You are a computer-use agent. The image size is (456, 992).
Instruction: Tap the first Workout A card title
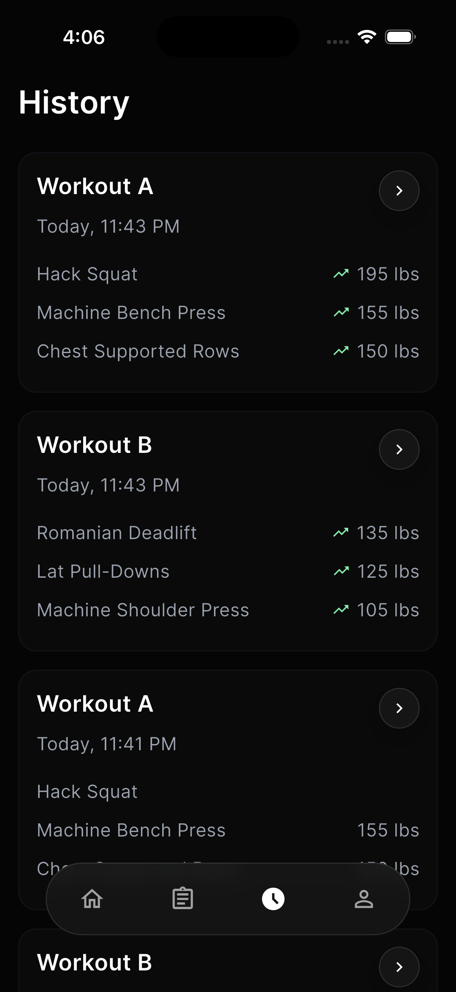pyautogui.click(x=95, y=187)
